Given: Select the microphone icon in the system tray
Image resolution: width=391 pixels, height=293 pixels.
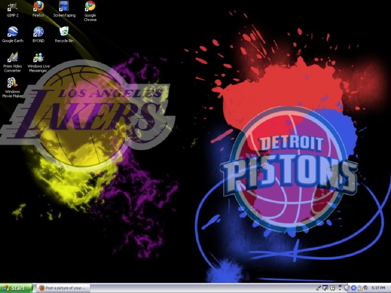Looking at the screenshot, I should coord(319,288).
